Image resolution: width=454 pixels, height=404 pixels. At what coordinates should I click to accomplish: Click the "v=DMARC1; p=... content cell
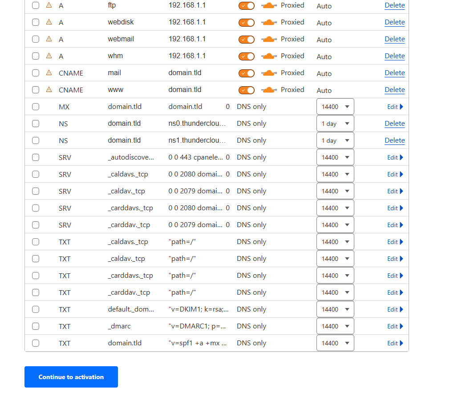pos(197,326)
